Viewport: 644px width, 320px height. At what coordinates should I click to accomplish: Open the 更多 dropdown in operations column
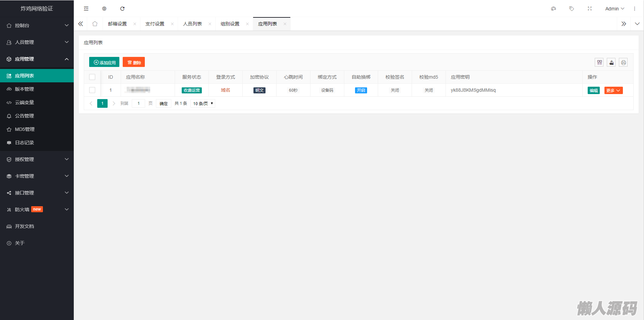tap(613, 90)
